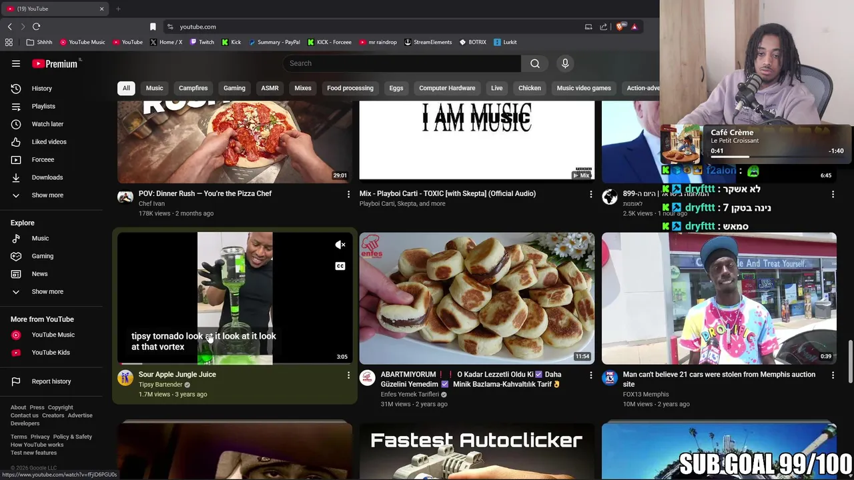Open Liked videos in the sidebar
Screen dimensions: 854x480
[49, 142]
